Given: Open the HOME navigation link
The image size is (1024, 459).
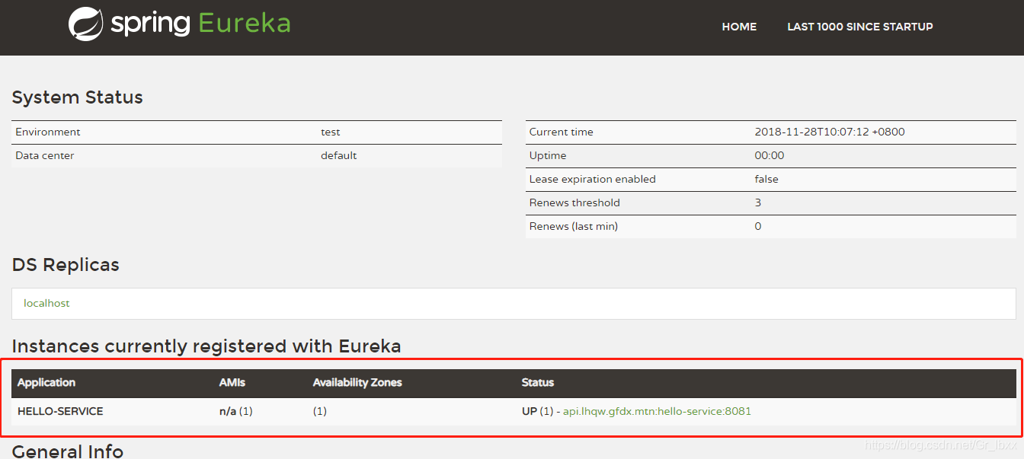Looking at the screenshot, I should 739,27.
